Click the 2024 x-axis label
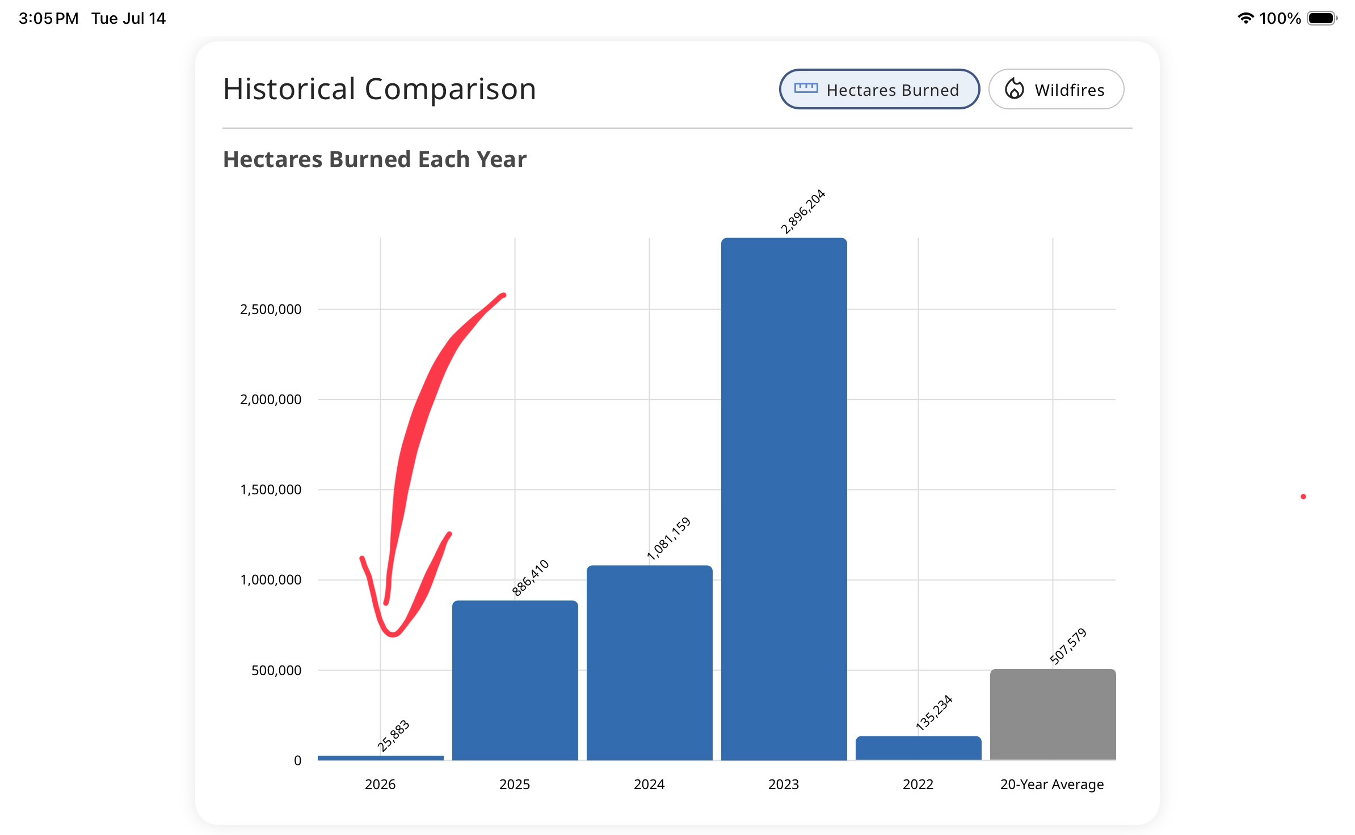 point(649,784)
